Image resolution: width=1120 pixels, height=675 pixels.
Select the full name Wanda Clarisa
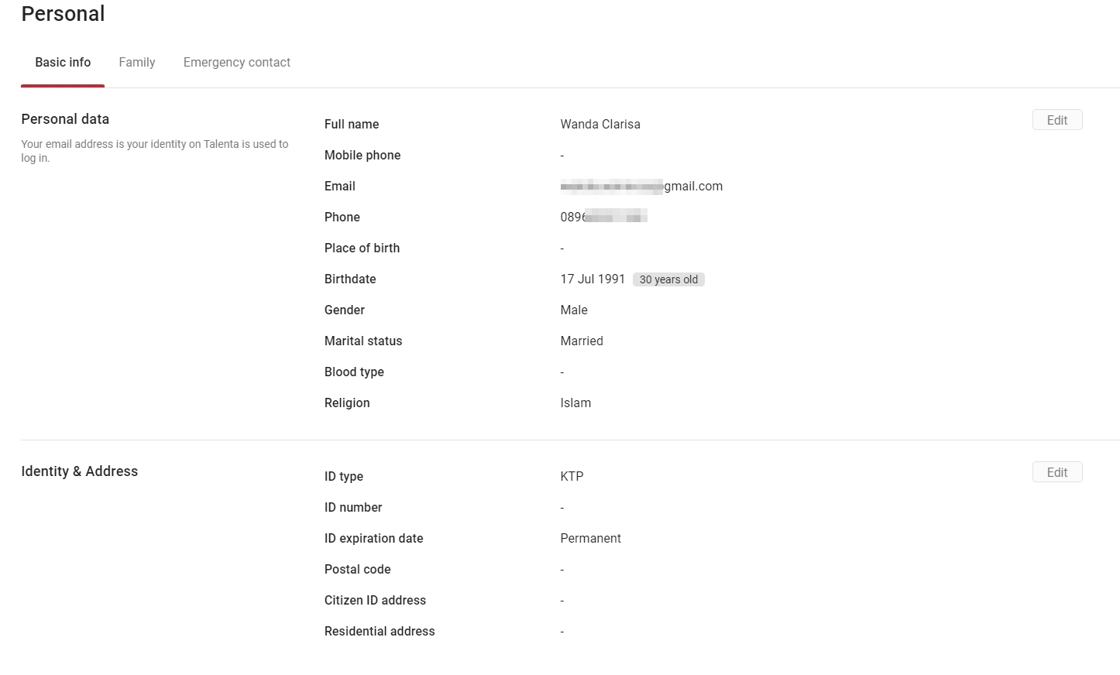tap(600, 125)
